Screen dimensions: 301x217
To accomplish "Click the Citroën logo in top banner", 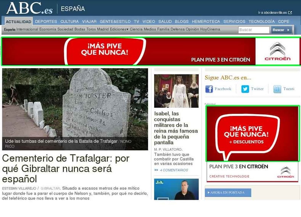I will click(278, 51).
